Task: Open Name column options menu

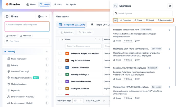Action: 100,40
